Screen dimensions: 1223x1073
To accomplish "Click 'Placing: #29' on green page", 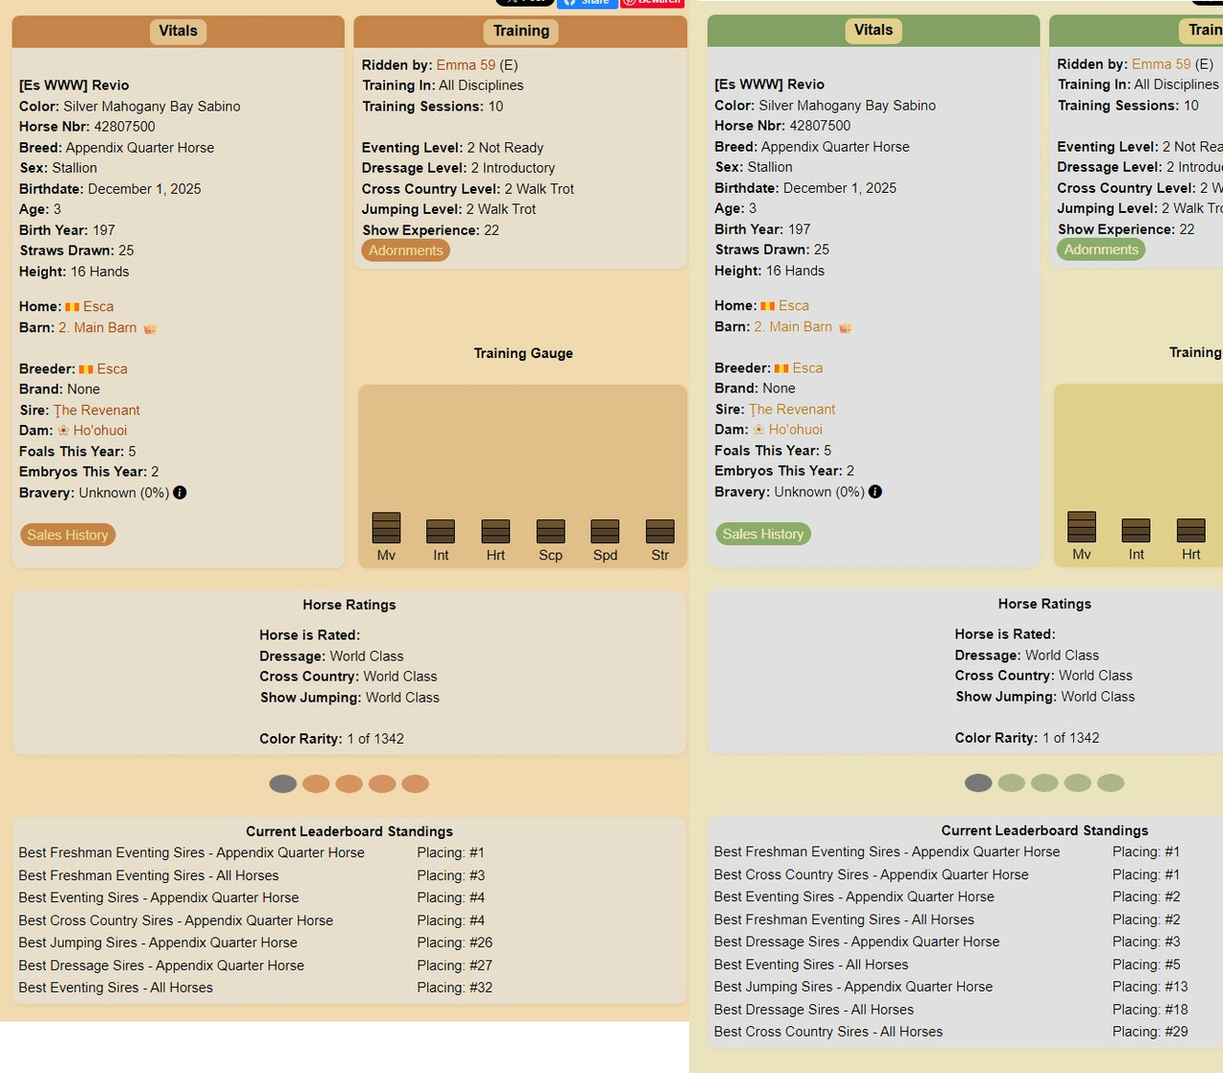I will (1150, 1032).
